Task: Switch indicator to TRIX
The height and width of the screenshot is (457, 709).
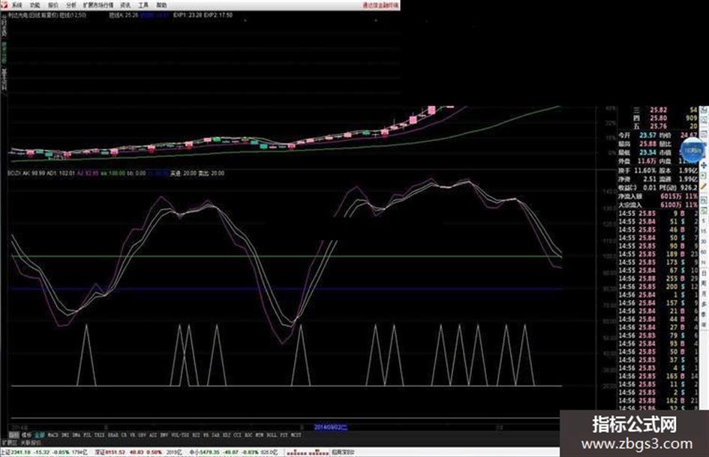Action: pos(100,434)
